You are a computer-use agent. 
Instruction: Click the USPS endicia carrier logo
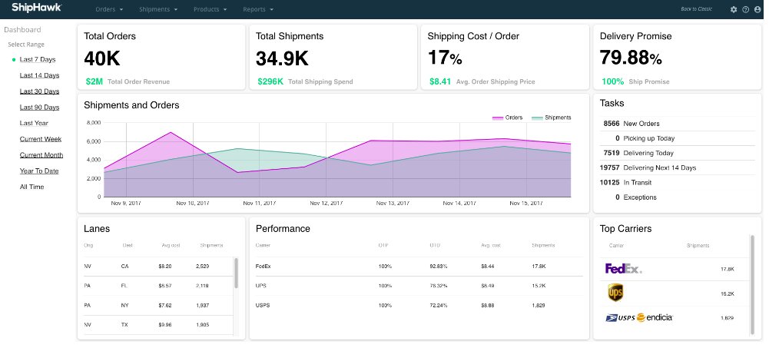[x=638, y=317]
